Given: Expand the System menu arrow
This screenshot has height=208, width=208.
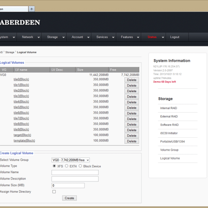Looking at the screenshot, I should 14,37.
